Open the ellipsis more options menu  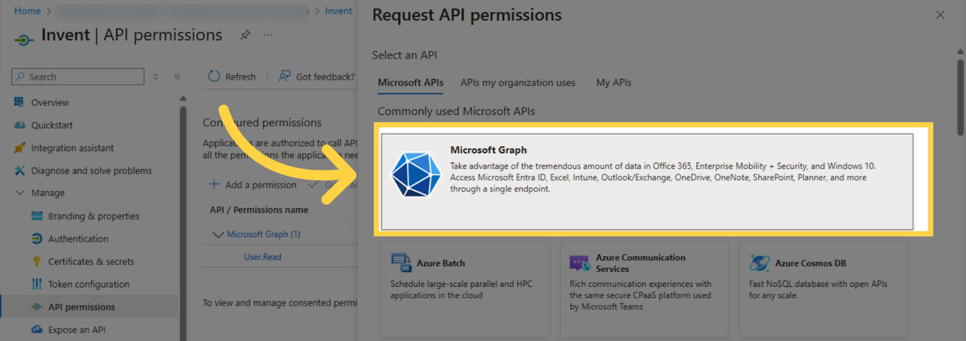point(268,35)
